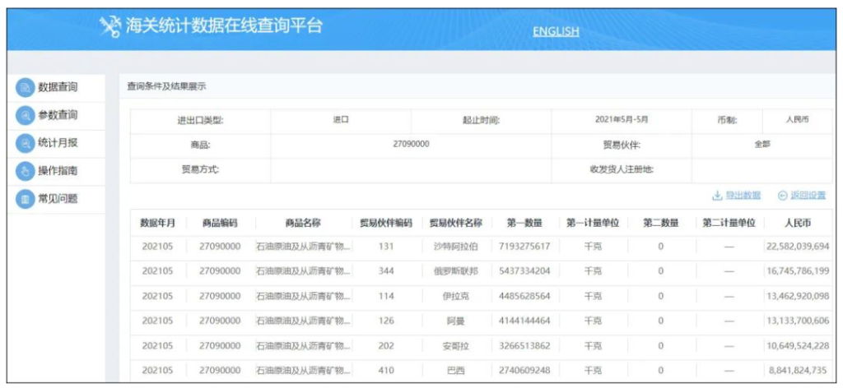This screenshot has width=843, height=388.
Task: Click partner code 131
Action: pos(386,247)
